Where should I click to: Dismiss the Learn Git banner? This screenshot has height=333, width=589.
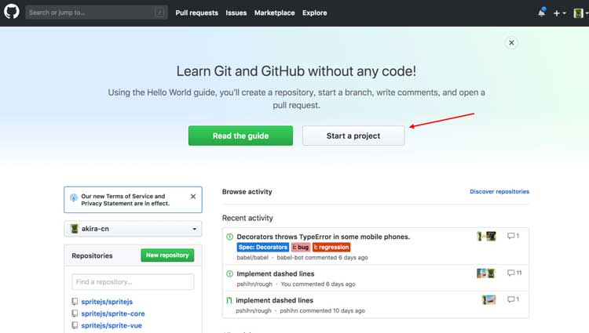(x=511, y=42)
